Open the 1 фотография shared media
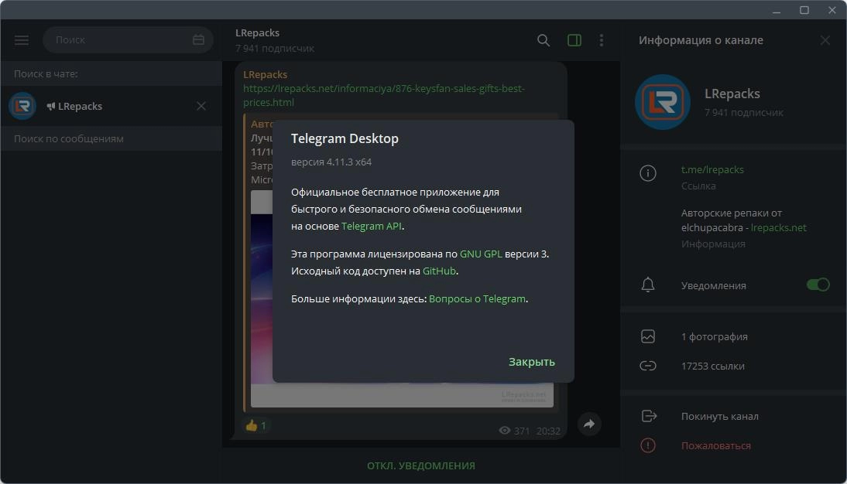 point(714,336)
